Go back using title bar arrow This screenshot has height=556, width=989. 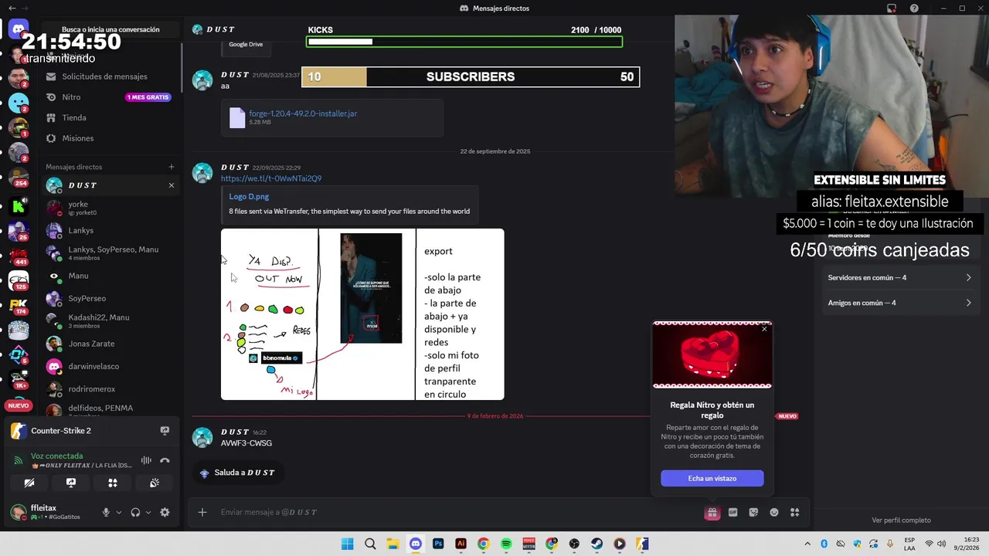pos(12,8)
